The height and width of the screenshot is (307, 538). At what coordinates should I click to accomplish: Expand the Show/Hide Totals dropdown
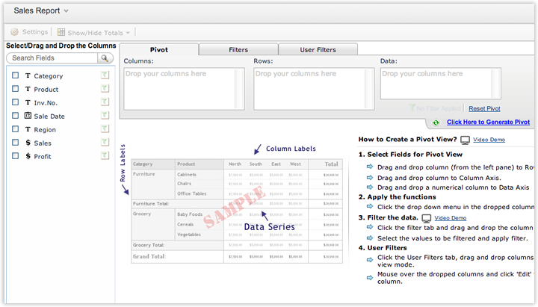coord(128,33)
